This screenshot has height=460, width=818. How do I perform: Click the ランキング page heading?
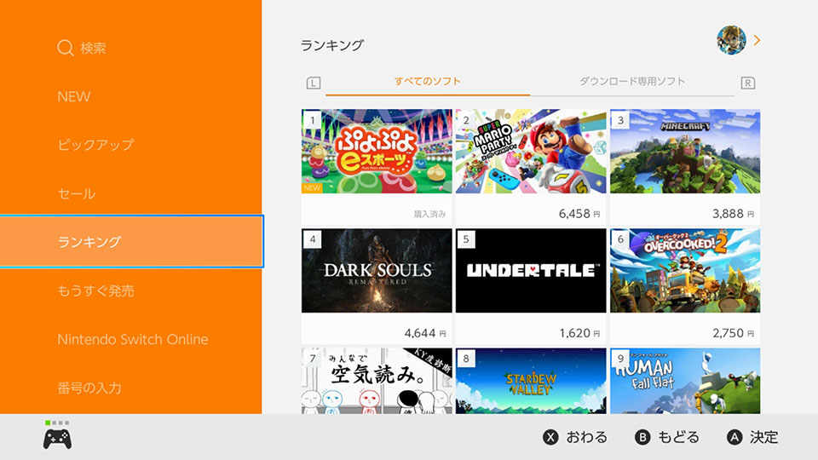point(331,45)
